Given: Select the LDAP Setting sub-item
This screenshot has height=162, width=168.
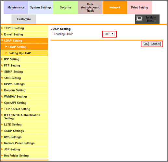Looking at the screenshot, I should (x=24, y=47).
